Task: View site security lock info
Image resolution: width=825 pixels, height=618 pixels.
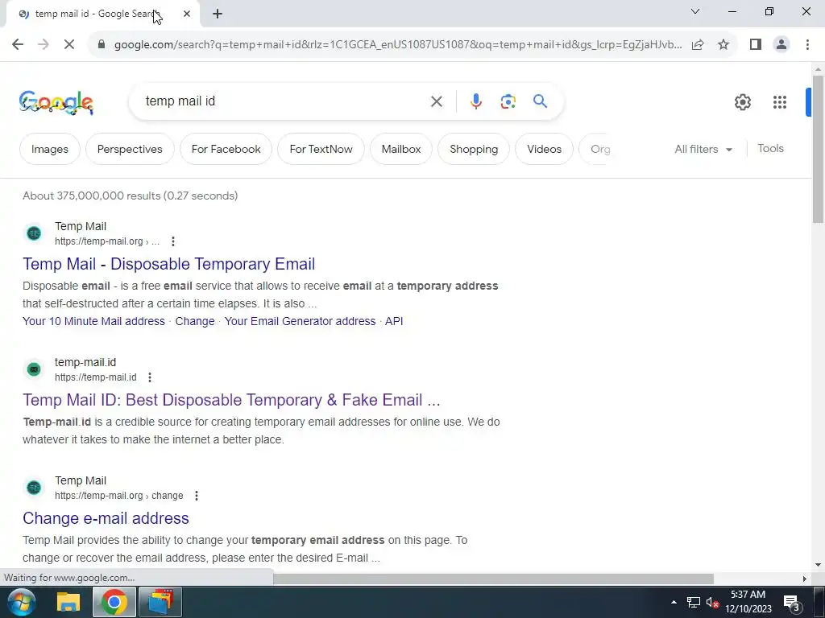Action: click(x=102, y=45)
